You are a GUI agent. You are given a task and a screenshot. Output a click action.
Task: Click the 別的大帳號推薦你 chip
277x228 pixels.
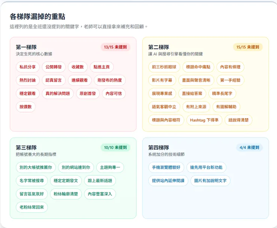(x=36, y=167)
